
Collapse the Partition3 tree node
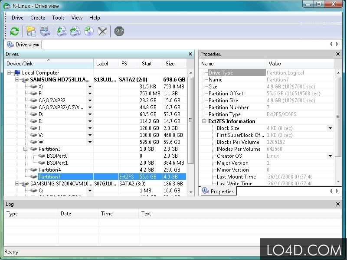click(x=26, y=149)
